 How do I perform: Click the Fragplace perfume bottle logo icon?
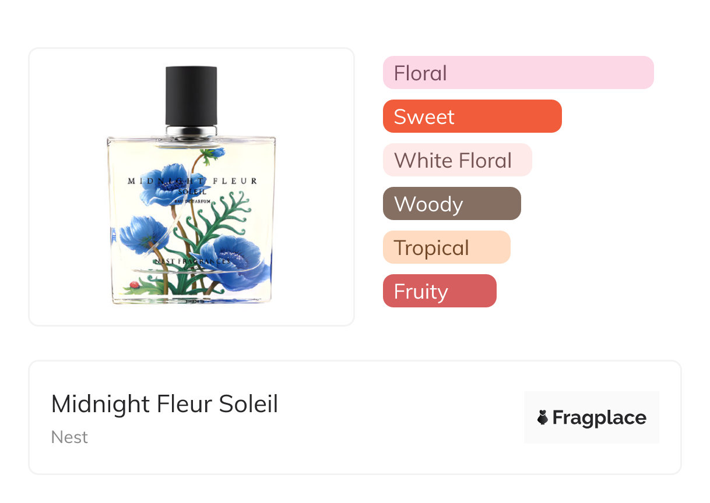(x=543, y=417)
